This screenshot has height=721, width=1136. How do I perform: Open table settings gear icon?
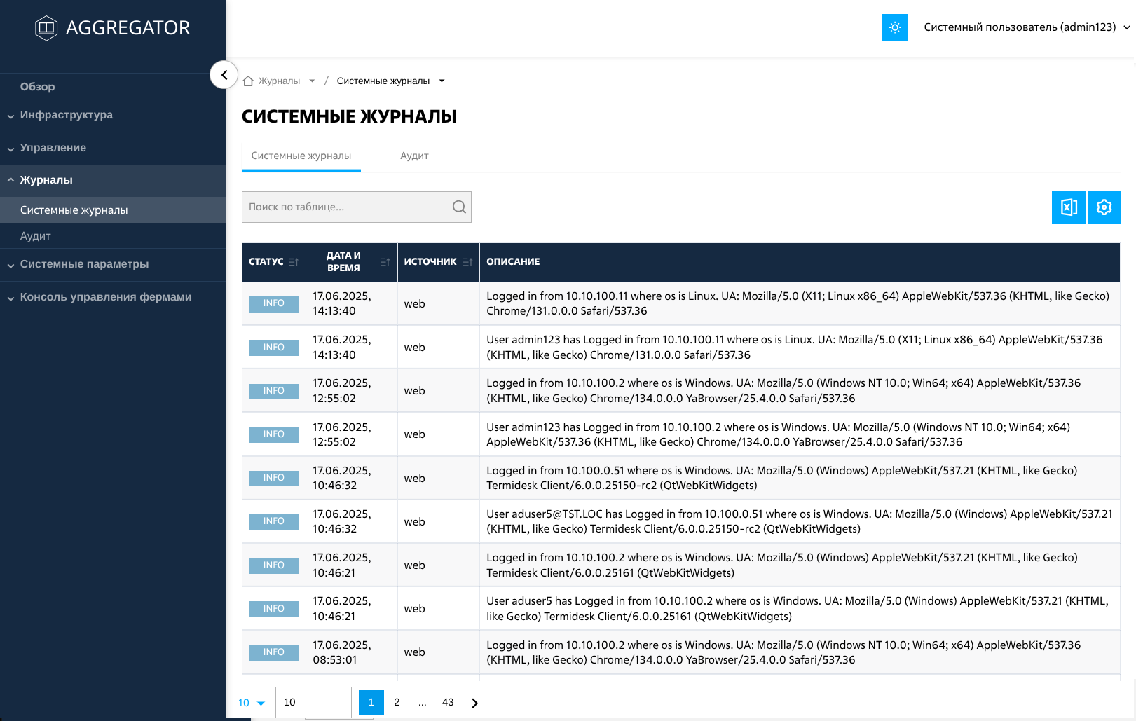(1104, 207)
